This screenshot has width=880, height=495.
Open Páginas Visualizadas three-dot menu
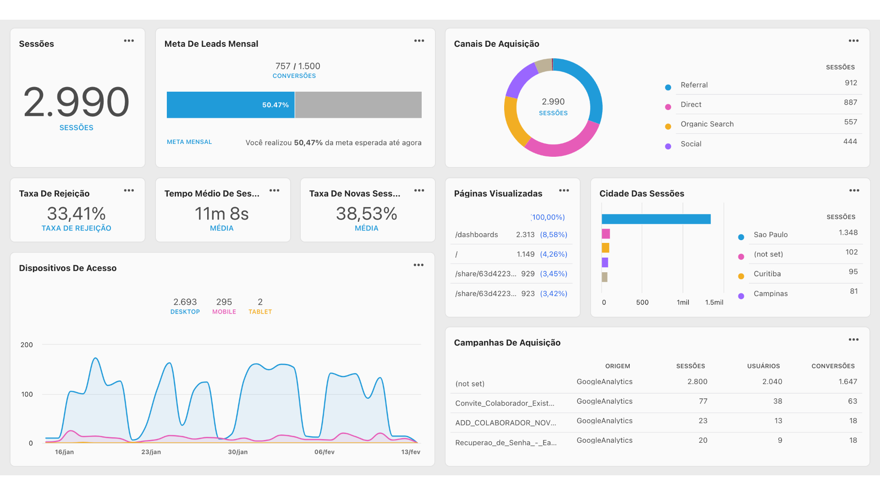click(564, 191)
